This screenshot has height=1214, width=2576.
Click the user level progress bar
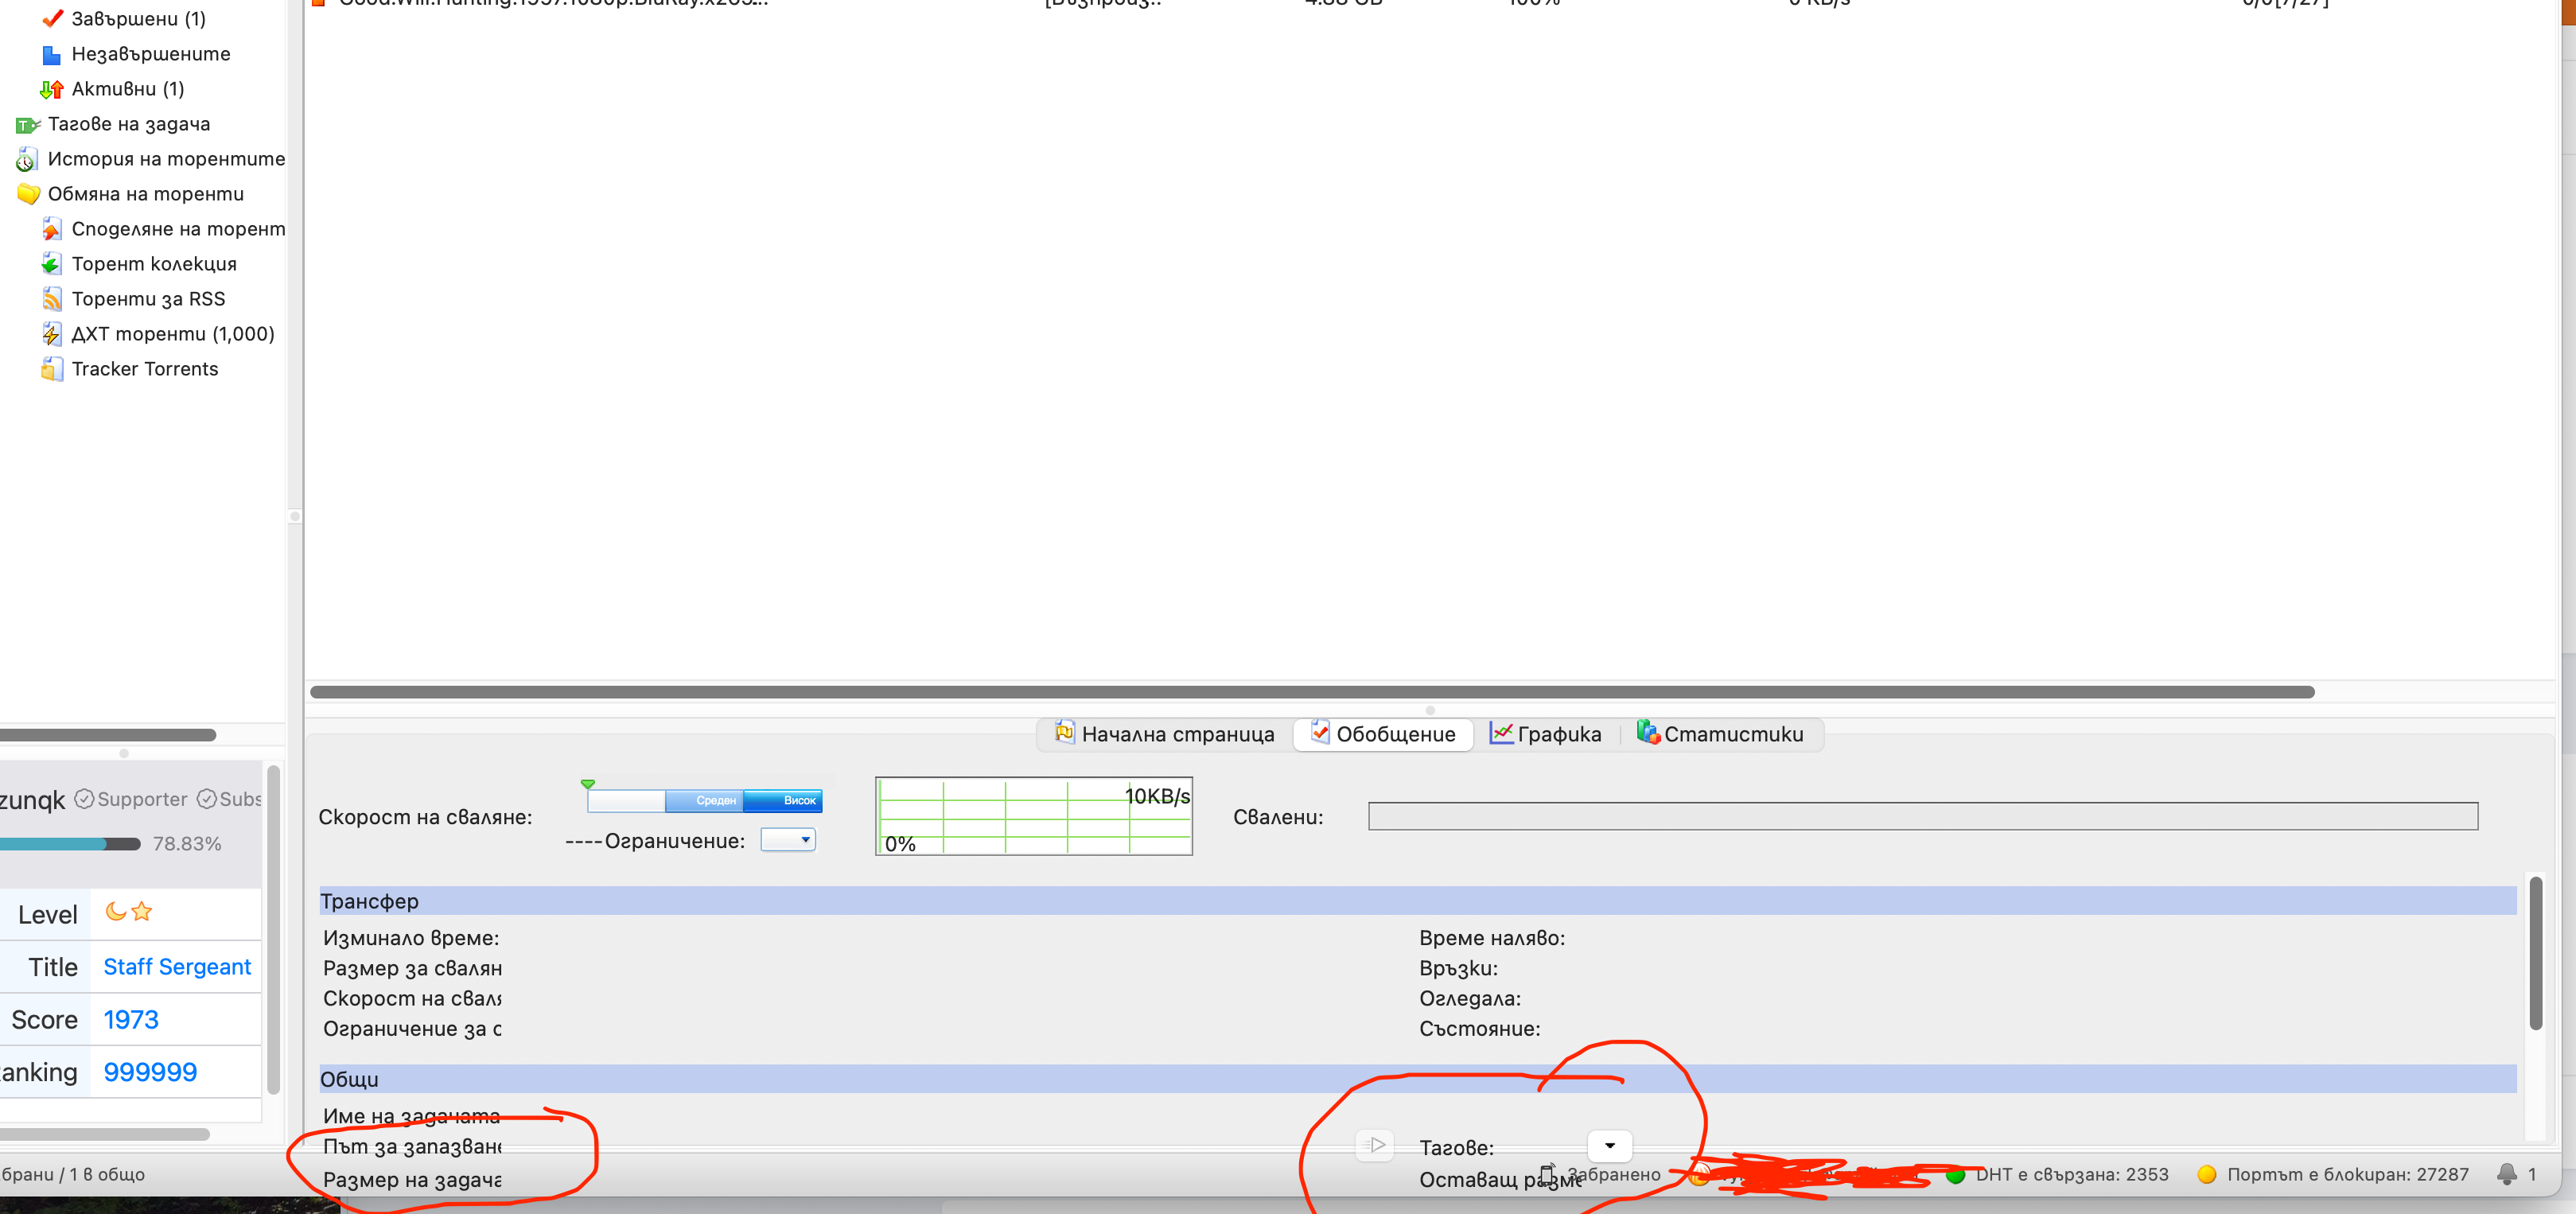[70, 844]
